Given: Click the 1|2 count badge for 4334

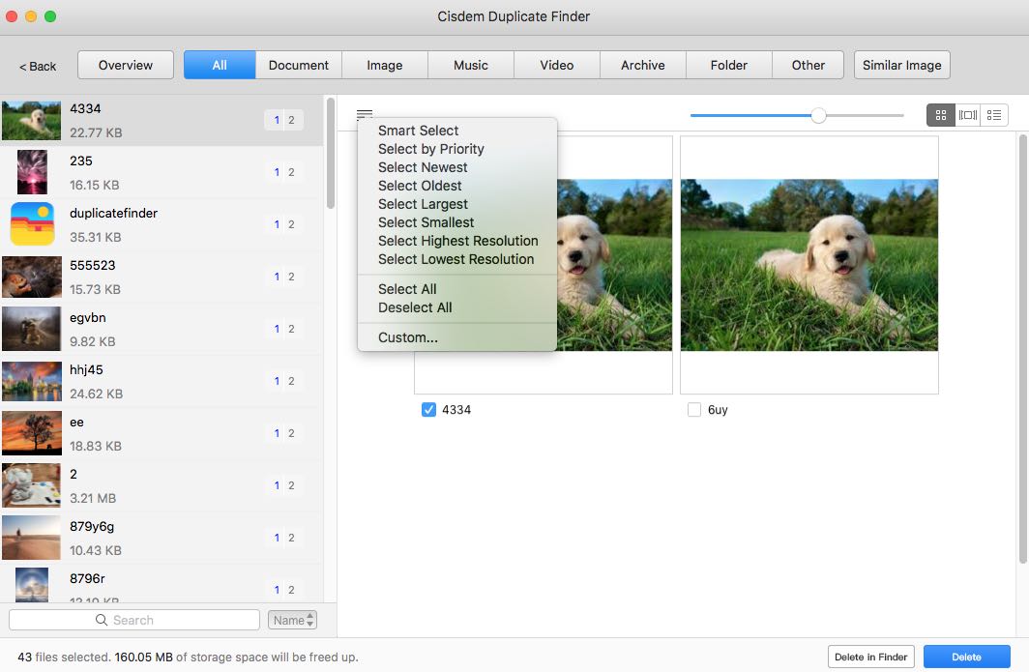Looking at the screenshot, I should tap(283, 120).
